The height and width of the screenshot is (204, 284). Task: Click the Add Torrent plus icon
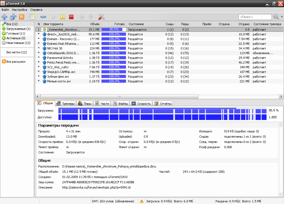pyautogui.click(x=4, y=17)
